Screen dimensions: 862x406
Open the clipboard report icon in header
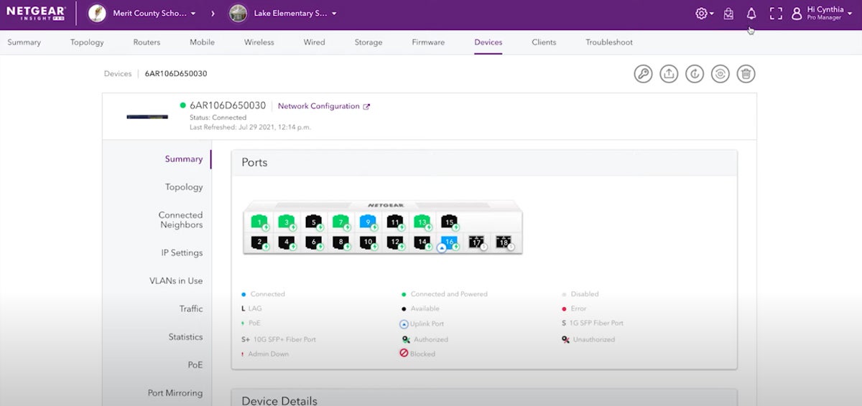tap(728, 14)
